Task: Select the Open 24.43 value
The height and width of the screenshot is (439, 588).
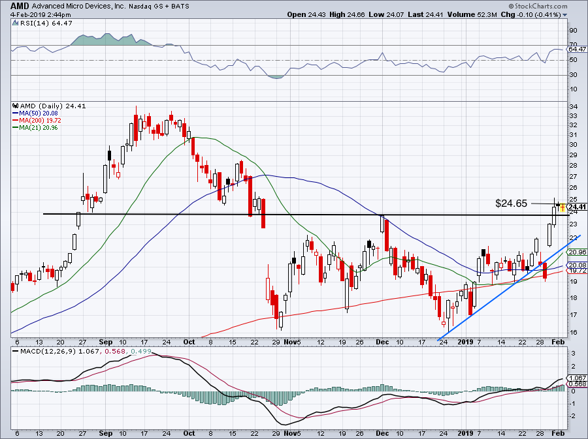Action: click(307, 14)
